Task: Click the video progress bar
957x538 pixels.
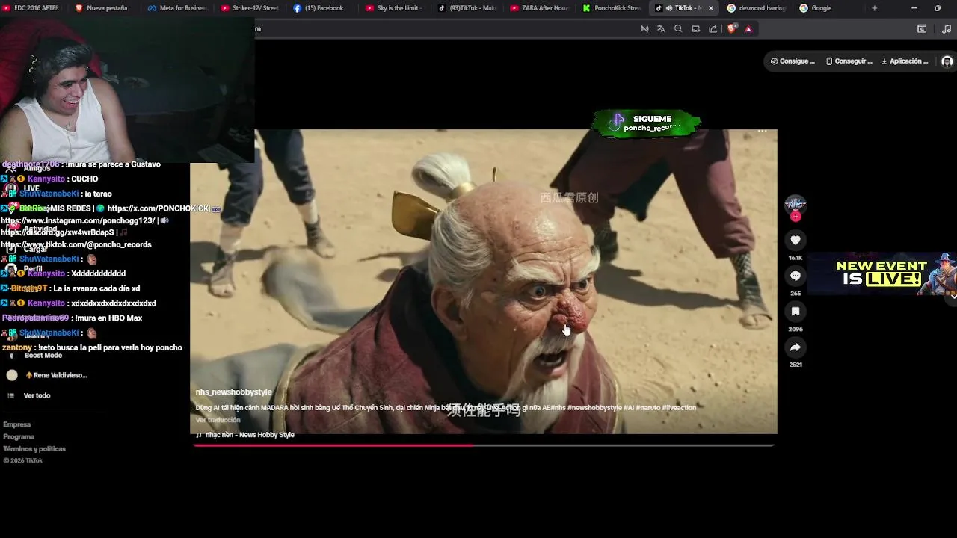Action: 483,445
